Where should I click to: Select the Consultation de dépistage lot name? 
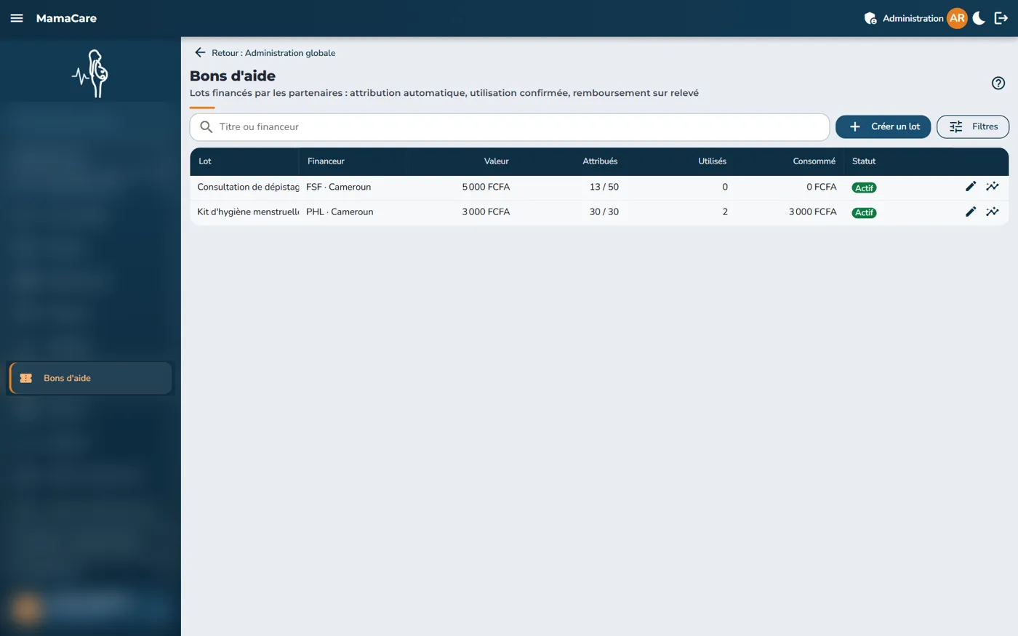[x=248, y=187]
